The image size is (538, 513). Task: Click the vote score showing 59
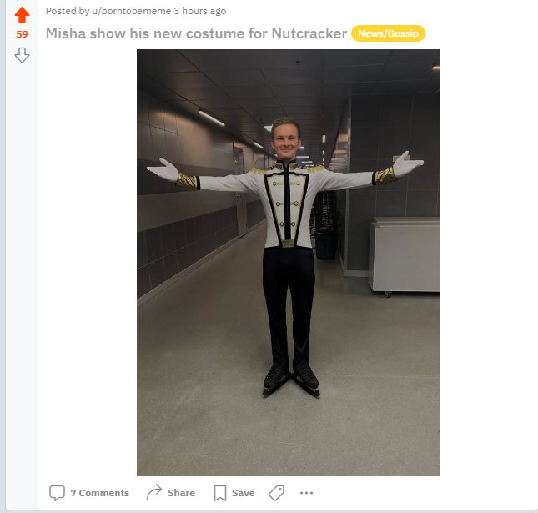[x=22, y=34]
